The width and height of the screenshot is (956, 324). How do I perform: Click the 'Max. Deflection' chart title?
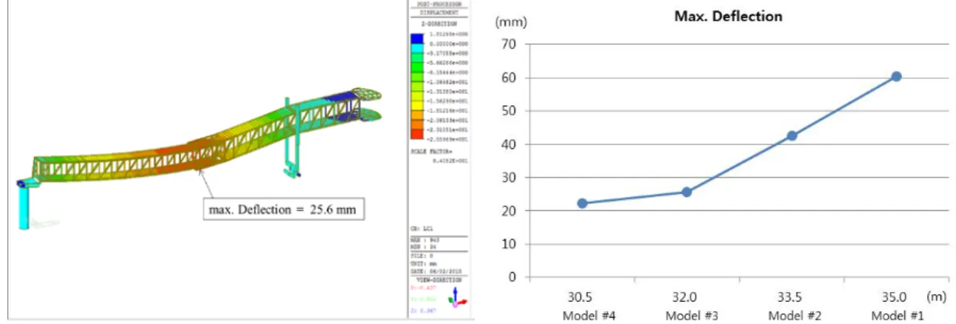[x=728, y=16]
